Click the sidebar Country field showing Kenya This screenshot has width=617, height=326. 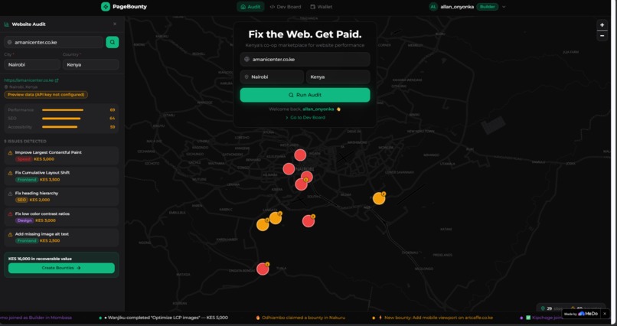(91, 64)
